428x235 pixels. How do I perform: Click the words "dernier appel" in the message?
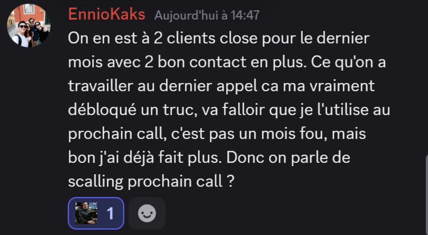208,87
